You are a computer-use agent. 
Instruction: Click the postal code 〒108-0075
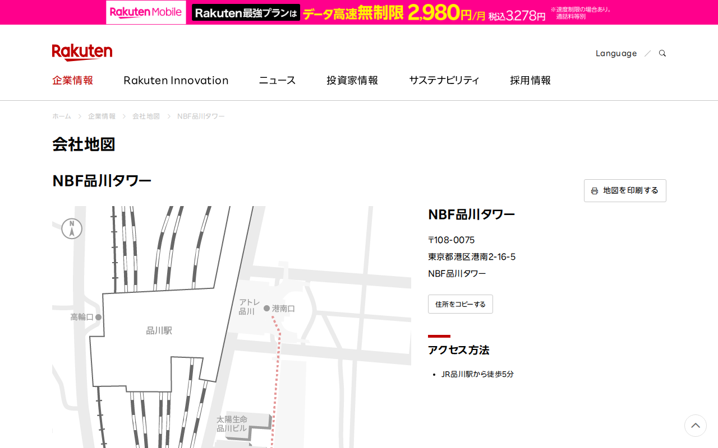452,240
